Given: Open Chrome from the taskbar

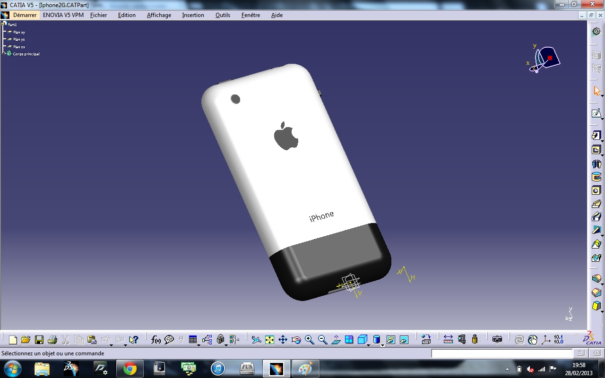Looking at the screenshot, I should [x=130, y=369].
